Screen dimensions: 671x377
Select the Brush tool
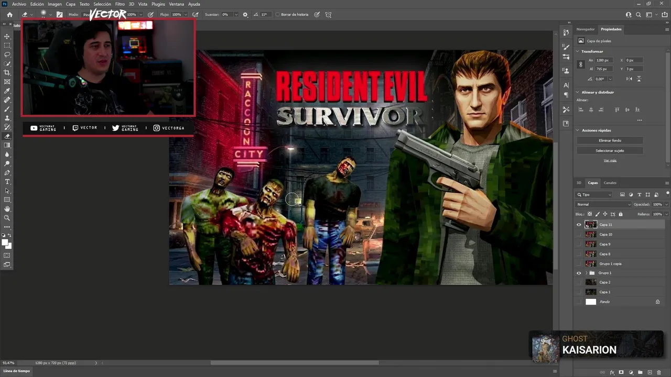point(7,109)
